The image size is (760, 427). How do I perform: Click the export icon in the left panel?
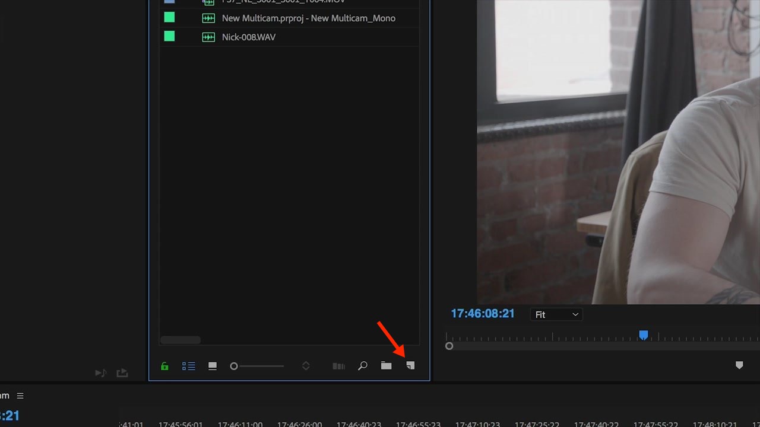(122, 373)
